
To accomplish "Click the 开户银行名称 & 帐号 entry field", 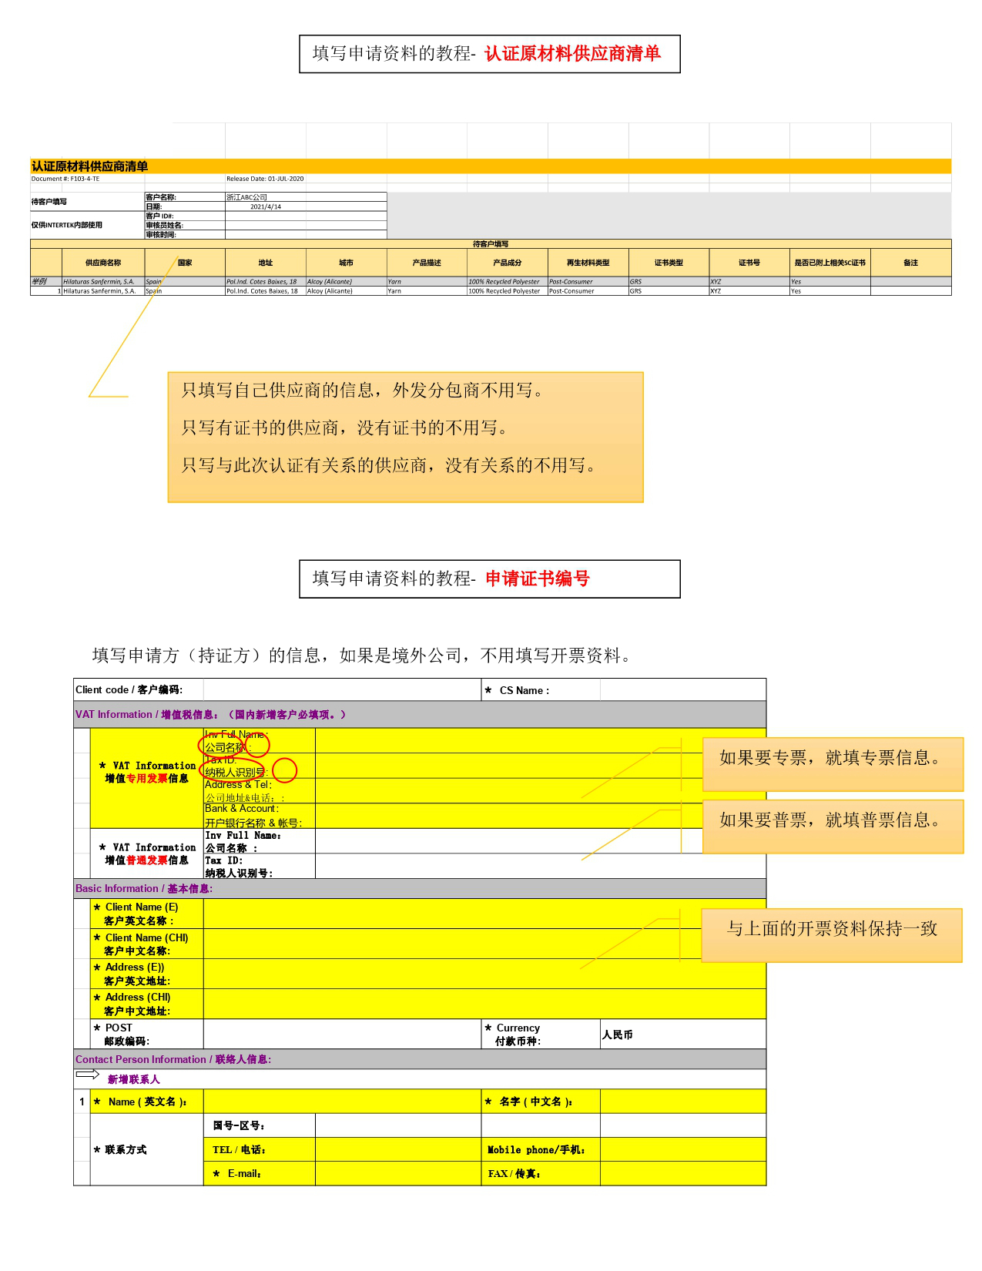I will (540, 816).
